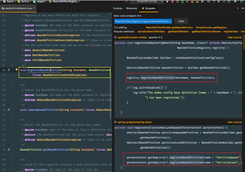
Task: Collapse the Javadoc fold marker at line 72
Action: coord(13,120)
